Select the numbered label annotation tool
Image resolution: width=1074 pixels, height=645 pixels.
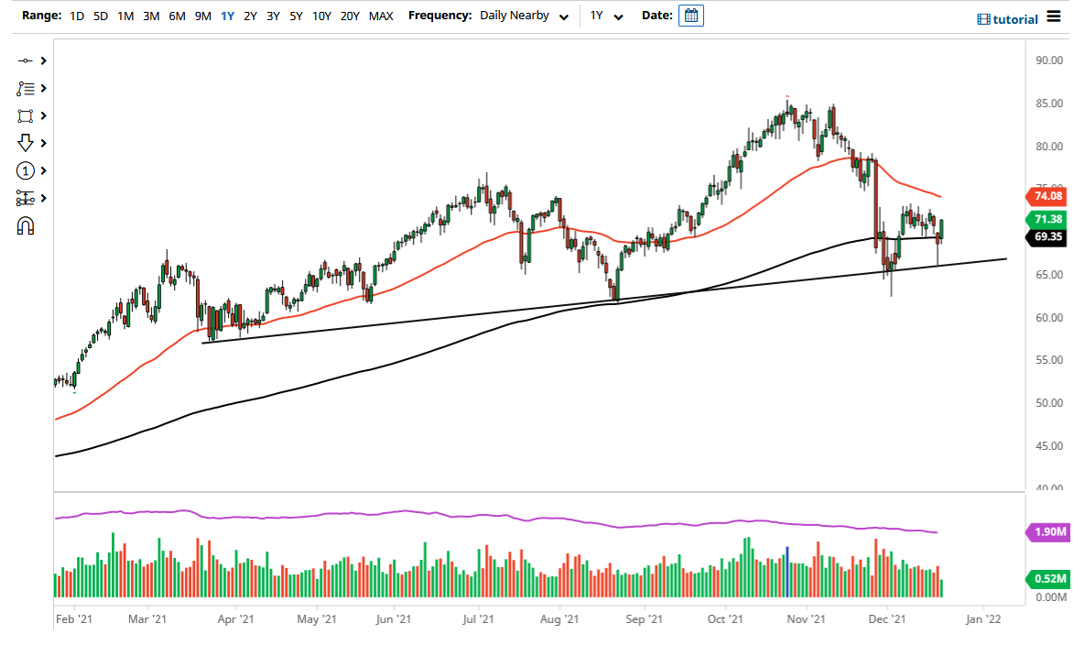[26, 170]
